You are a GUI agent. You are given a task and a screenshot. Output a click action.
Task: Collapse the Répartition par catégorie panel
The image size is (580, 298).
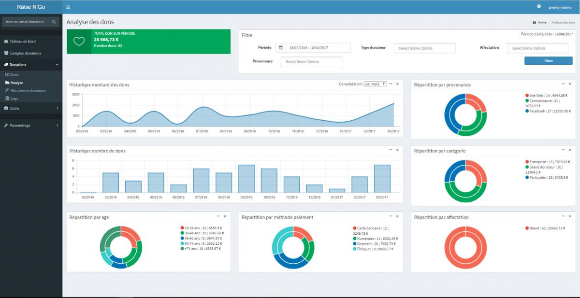563,150
